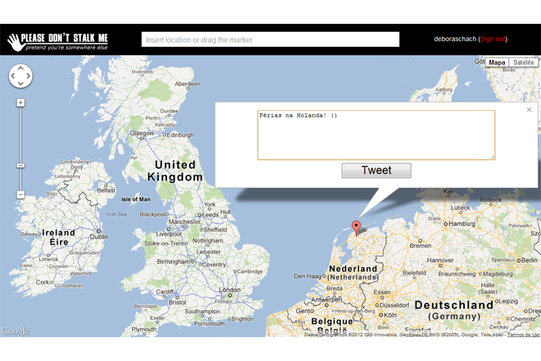Click the Düsseldorf label on map
Screen dimensions: 541x361
click(394, 305)
